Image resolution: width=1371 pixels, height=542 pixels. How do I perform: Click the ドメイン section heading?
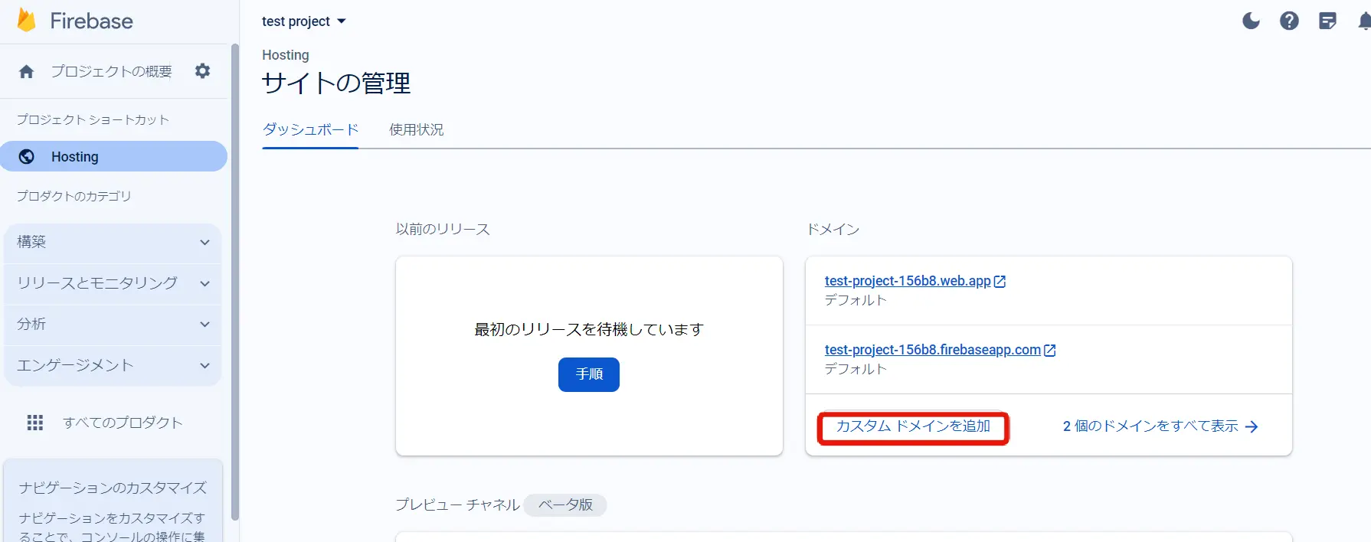(x=833, y=229)
